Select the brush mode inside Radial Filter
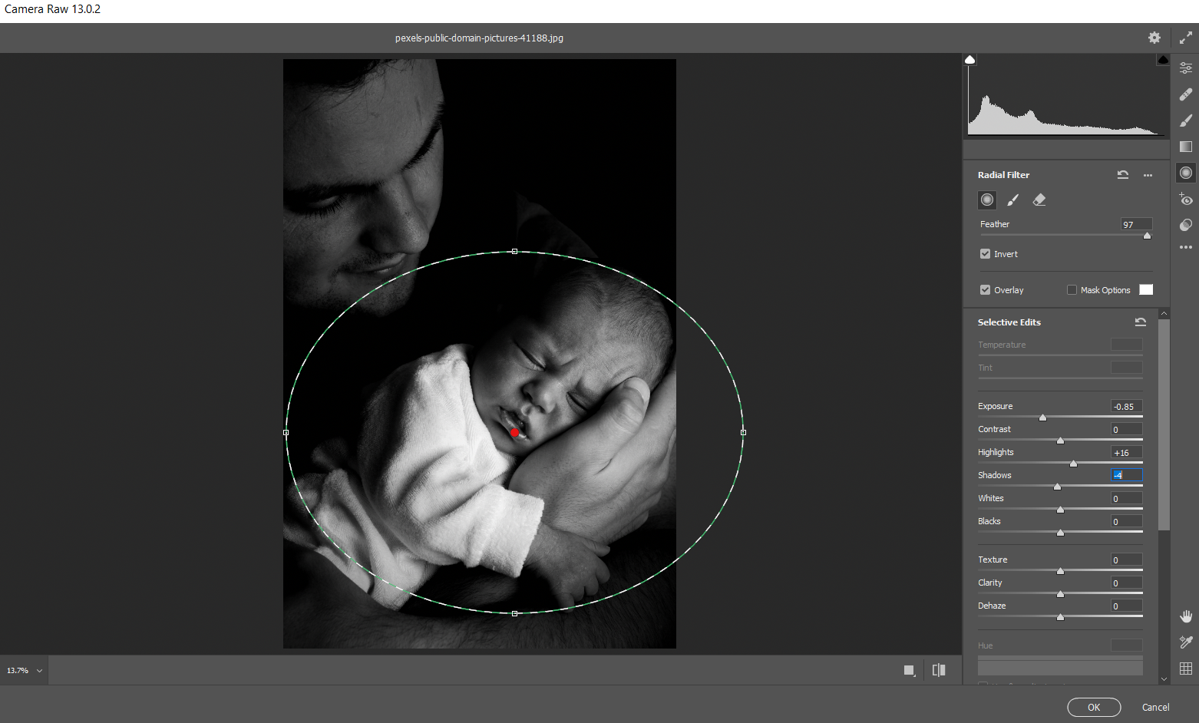This screenshot has width=1199, height=723. tap(1012, 200)
